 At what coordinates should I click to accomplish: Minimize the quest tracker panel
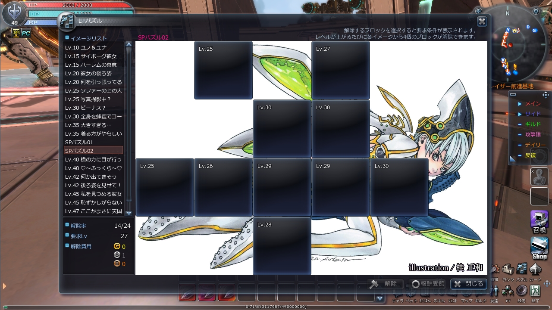(513, 95)
